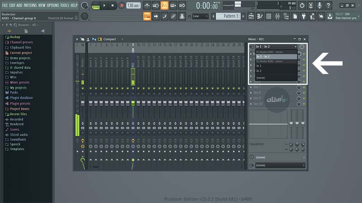Open Channel presets in browser
The height and width of the screenshot is (203, 362).
[x=21, y=42]
